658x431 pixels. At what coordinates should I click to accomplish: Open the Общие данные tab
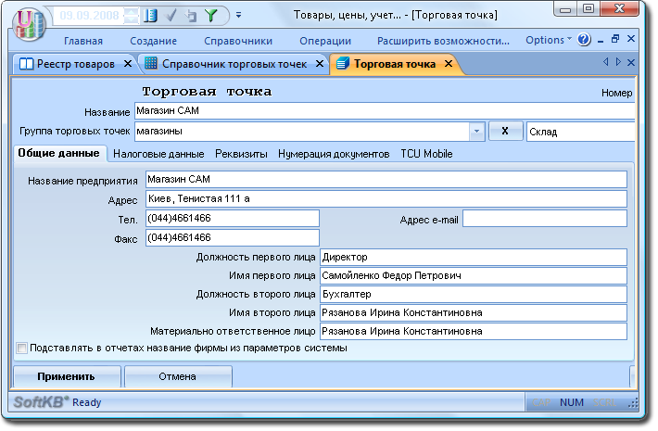coord(58,153)
